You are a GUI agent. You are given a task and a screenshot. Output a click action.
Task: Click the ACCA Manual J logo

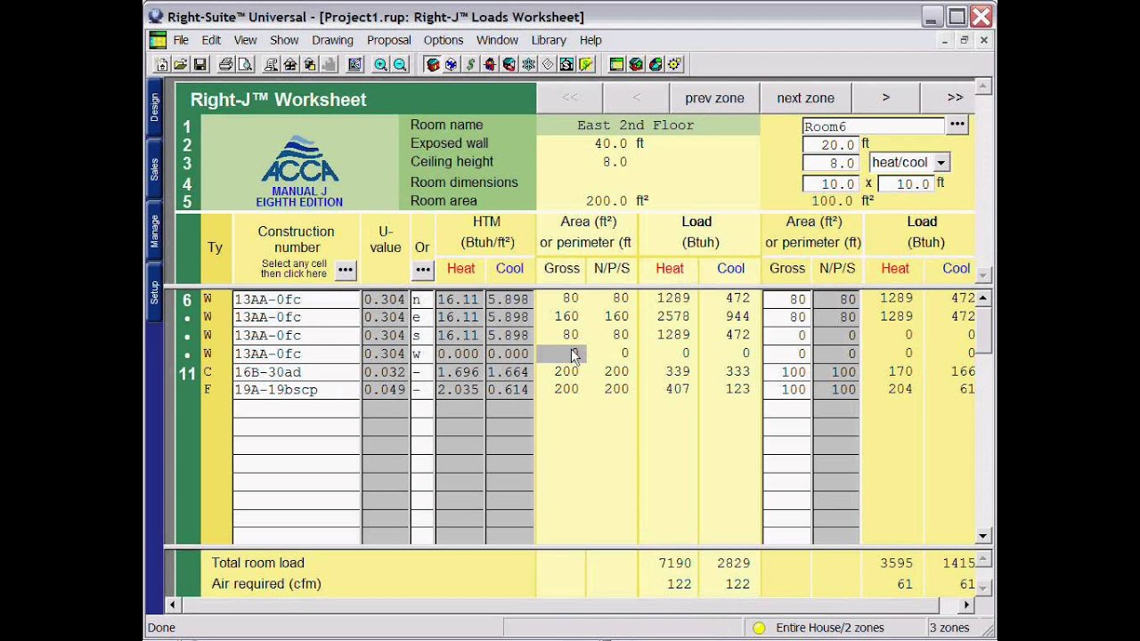tap(299, 171)
